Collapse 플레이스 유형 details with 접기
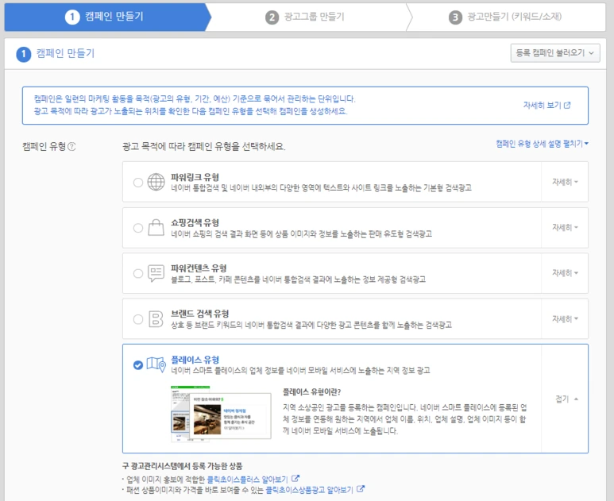Image resolution: width=614 pixels, height=501 pixels. 566,399
